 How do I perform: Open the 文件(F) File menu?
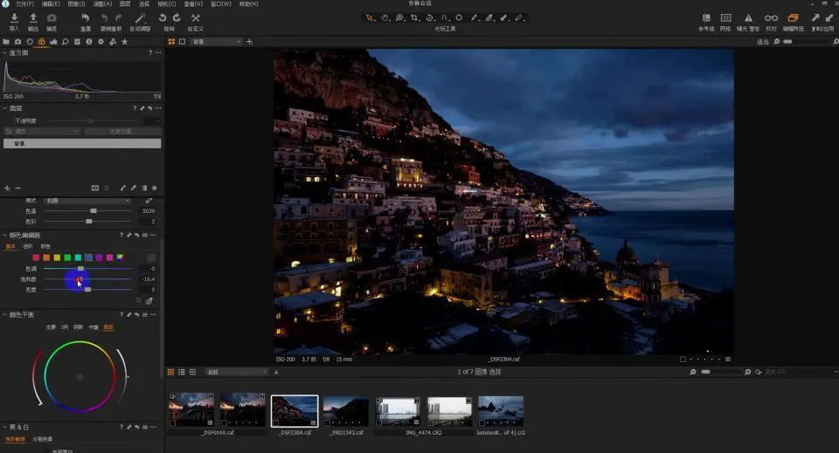(25, 3)
